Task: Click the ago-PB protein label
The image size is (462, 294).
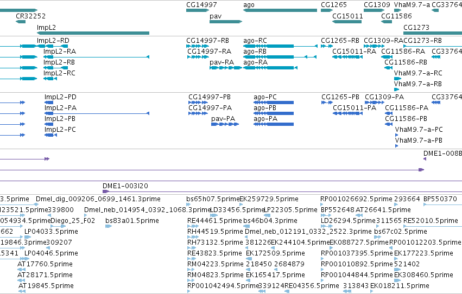Action: click(x=265, y=108)
